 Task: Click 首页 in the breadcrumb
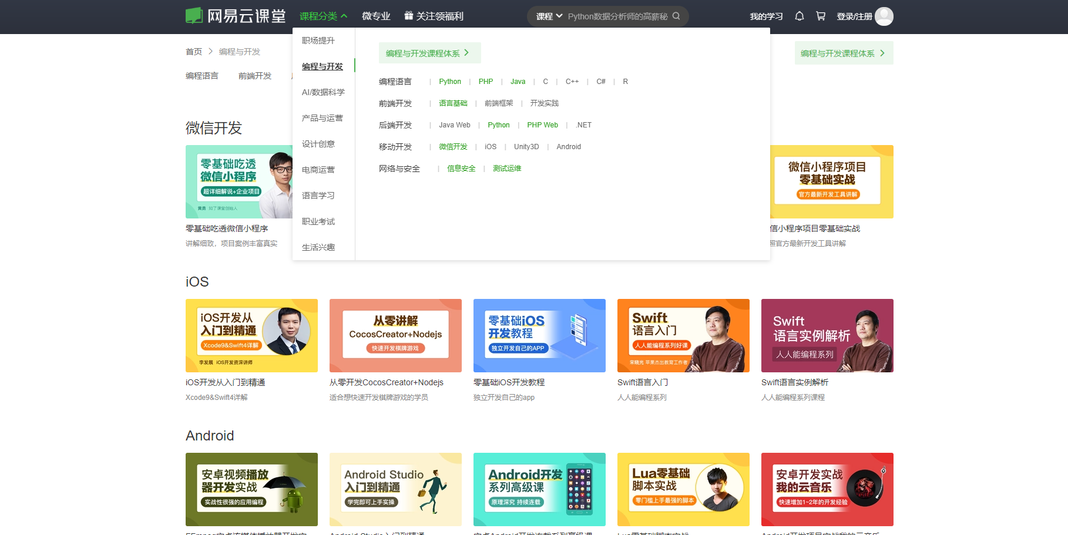point(194,52)
